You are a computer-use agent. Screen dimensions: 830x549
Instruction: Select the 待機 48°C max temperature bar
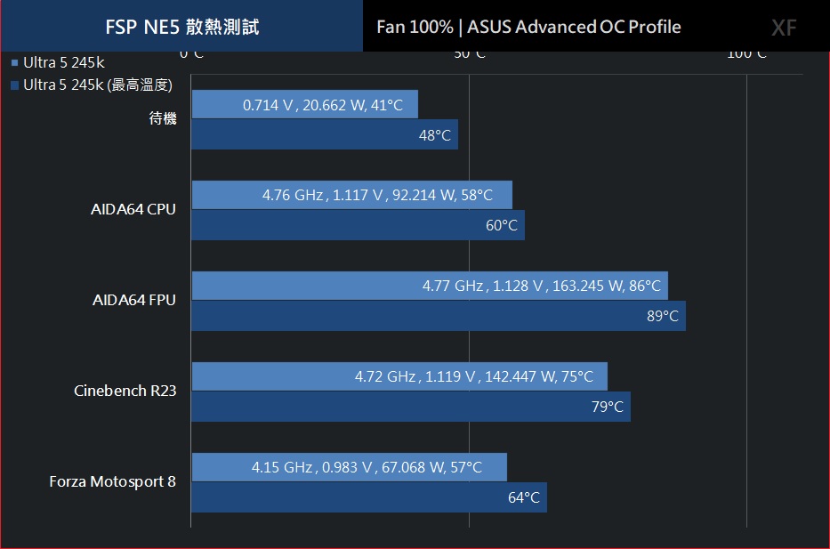click(325, 134)
